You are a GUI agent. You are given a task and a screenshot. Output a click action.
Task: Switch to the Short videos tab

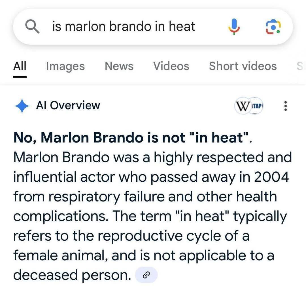[243, 66]
